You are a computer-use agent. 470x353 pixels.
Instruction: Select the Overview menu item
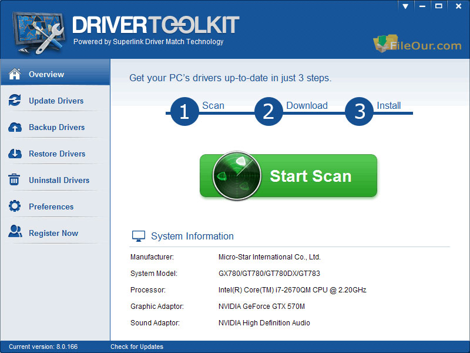(55, 72)
